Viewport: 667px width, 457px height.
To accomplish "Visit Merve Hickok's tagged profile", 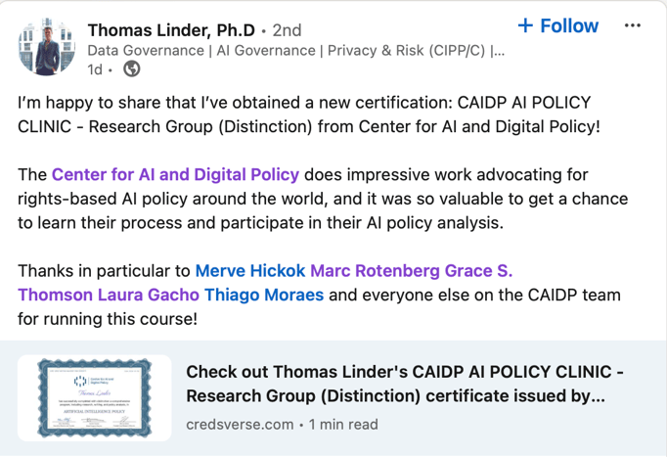I will click(250, 270).
